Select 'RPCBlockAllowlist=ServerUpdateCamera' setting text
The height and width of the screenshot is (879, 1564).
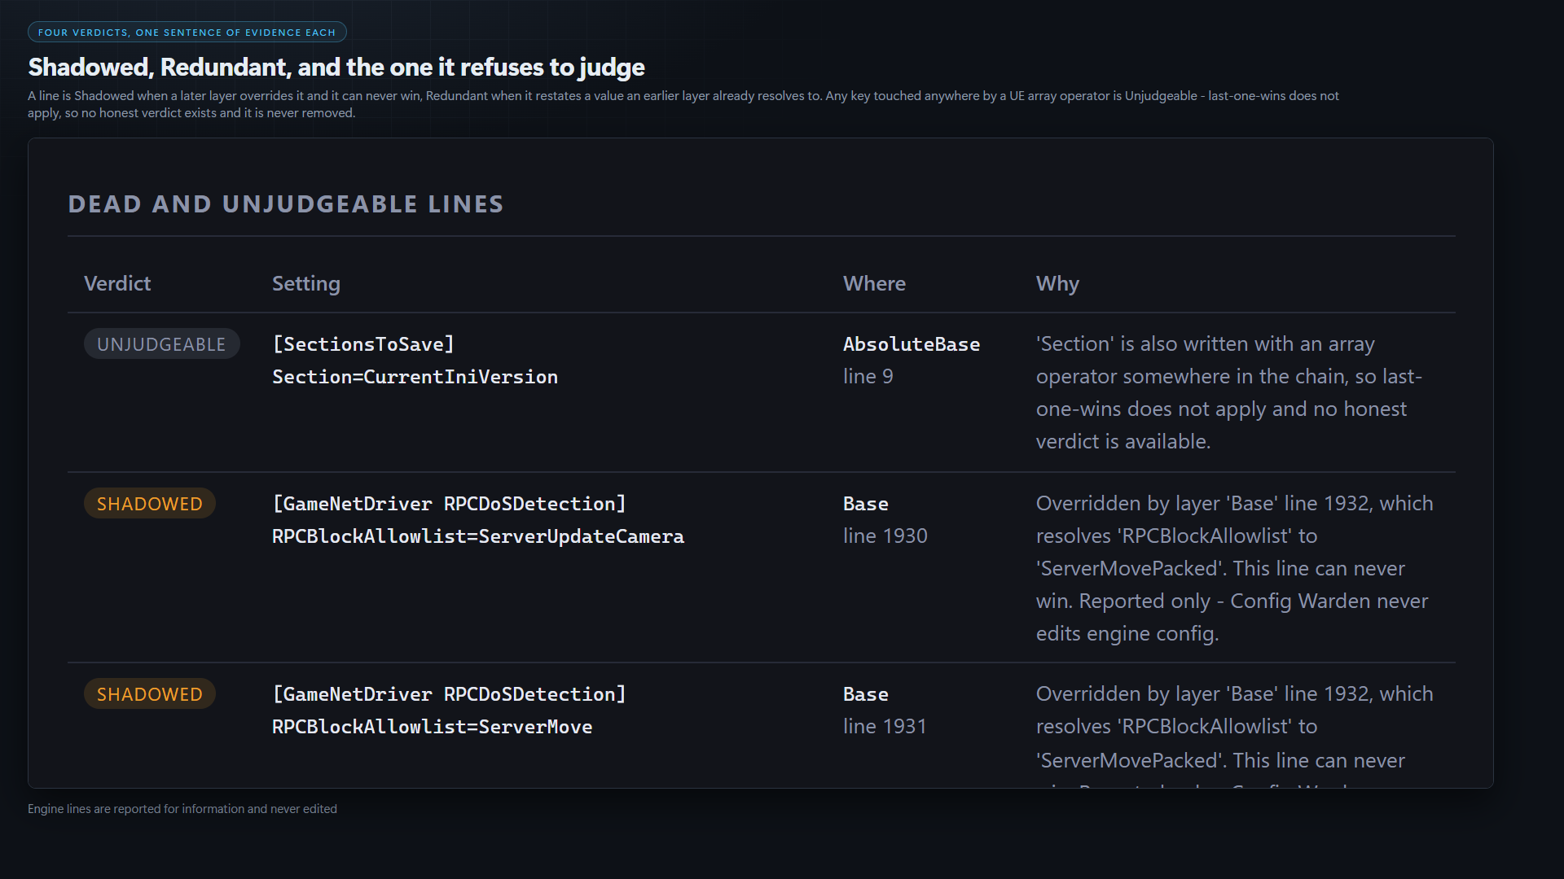click(478, 536)
